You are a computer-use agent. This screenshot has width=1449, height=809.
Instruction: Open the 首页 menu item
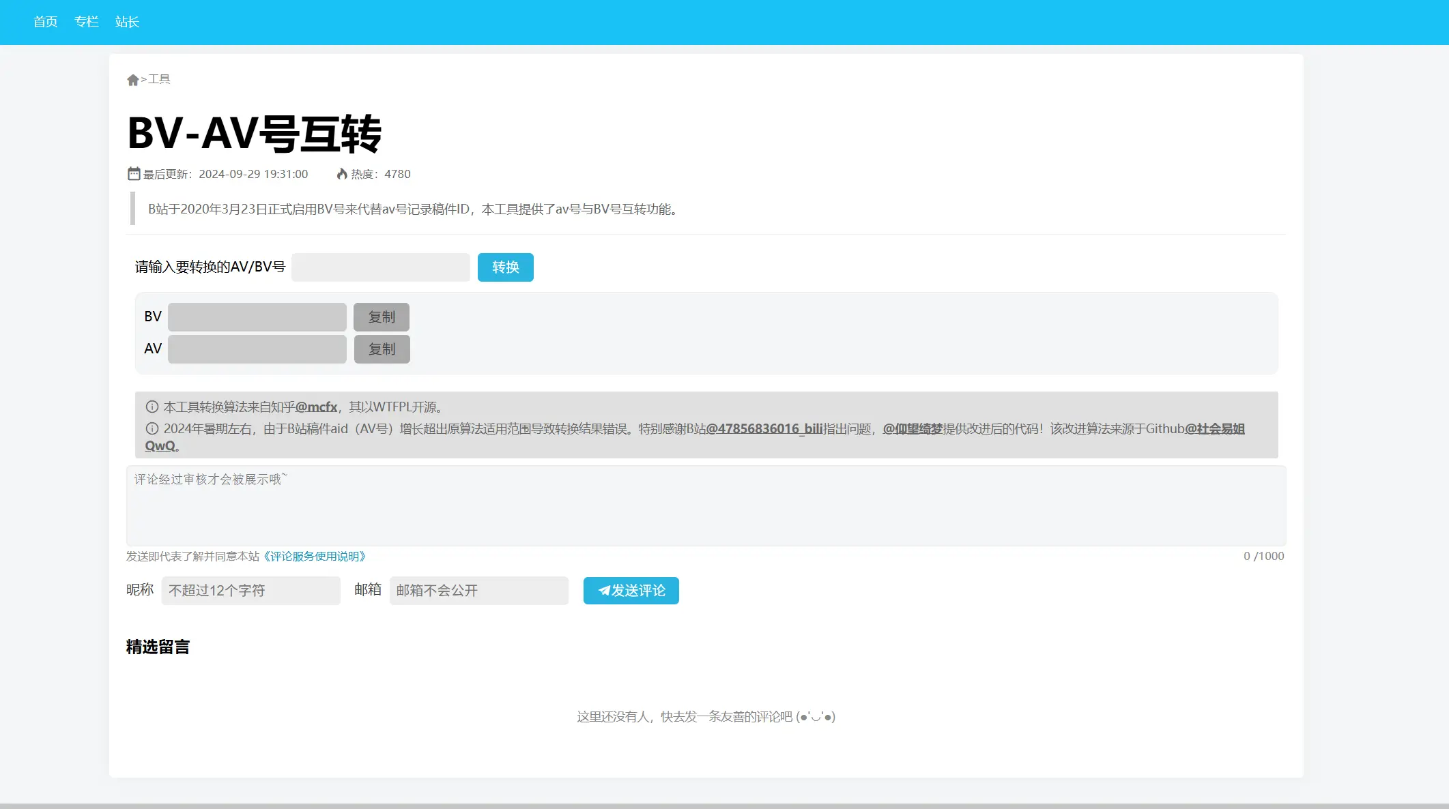click(45, 22)
